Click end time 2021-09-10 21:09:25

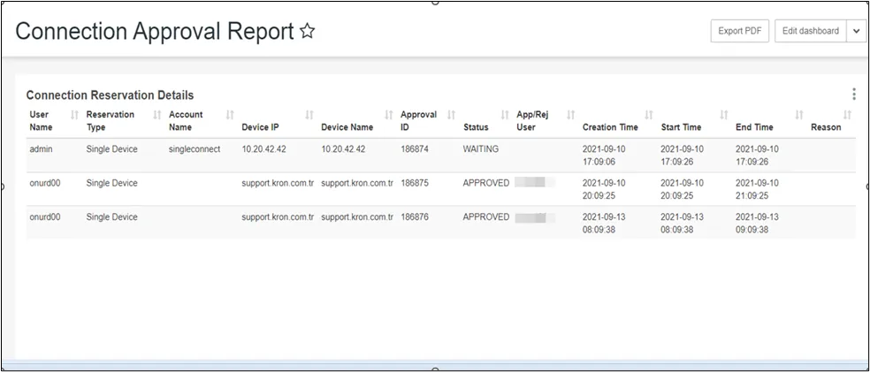pos(758,189)
